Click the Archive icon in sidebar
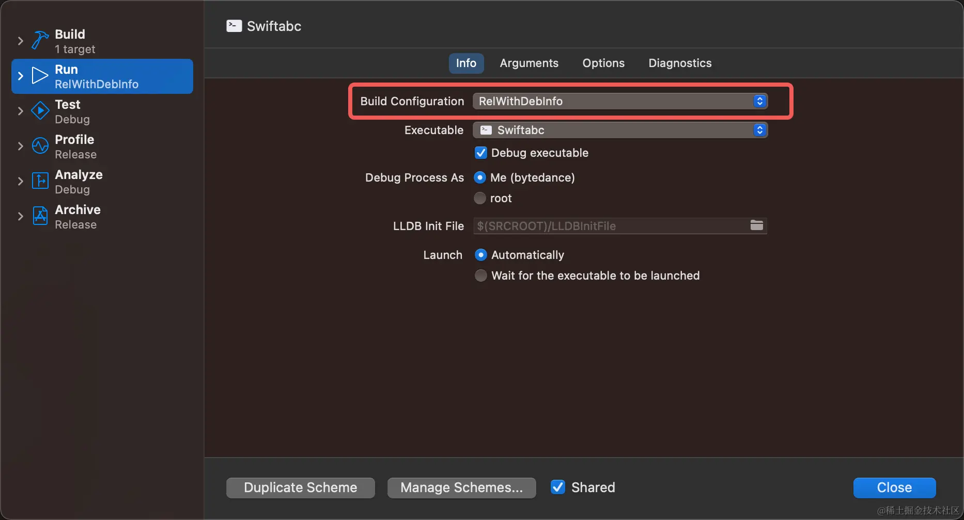 40,216
